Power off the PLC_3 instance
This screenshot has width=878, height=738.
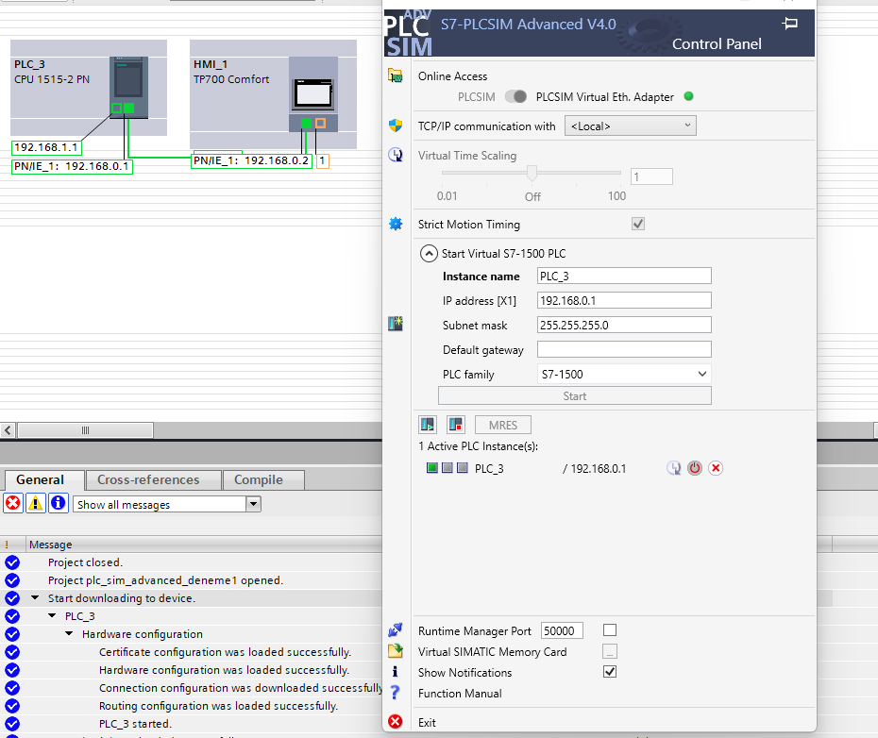(x=695, y=468)
